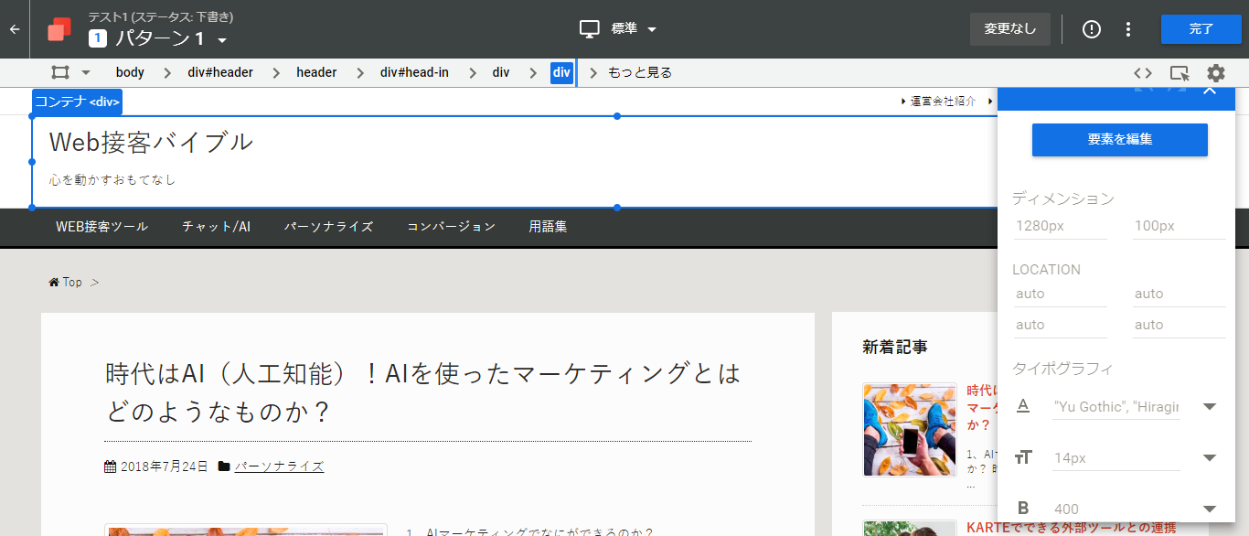
Task: Open the 400 font weight dropdown
Action: [1210, 509]
